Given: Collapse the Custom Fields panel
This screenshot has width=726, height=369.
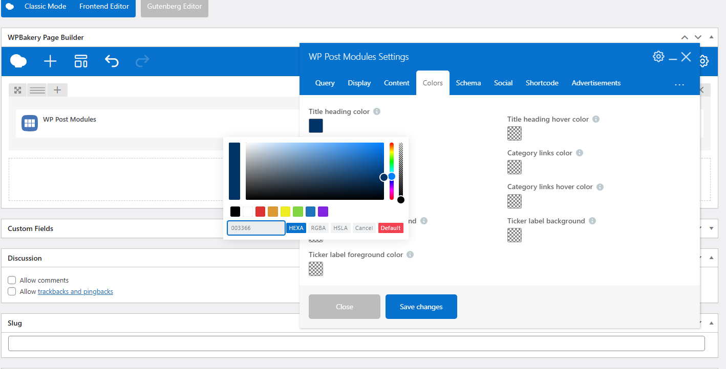Looking at the screenshot, I should [x=711, y=228].
